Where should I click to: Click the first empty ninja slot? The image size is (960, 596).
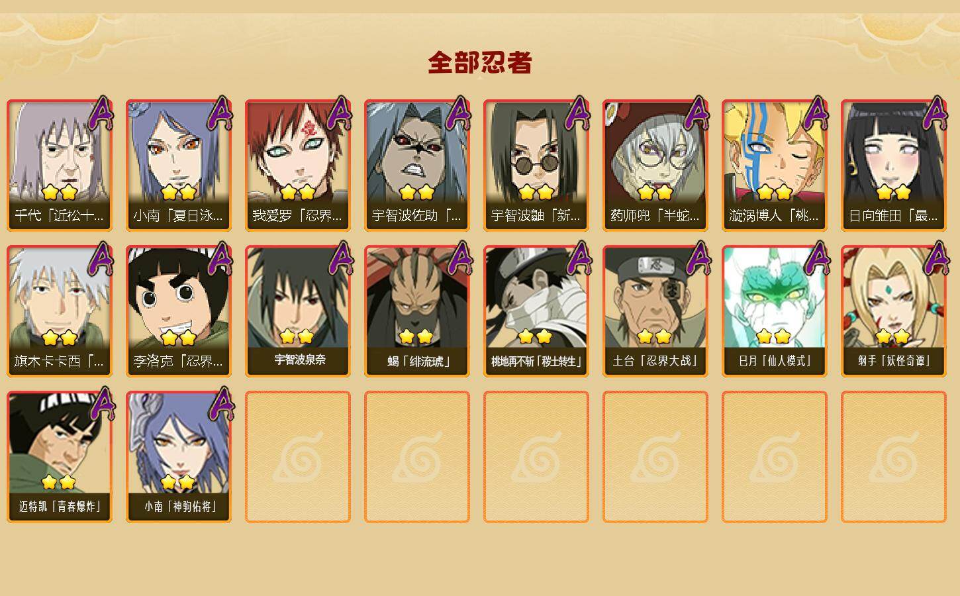click(298, 457)
